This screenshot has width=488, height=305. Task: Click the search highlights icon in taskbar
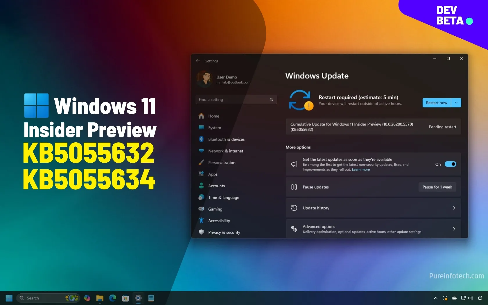pos(72,298)
